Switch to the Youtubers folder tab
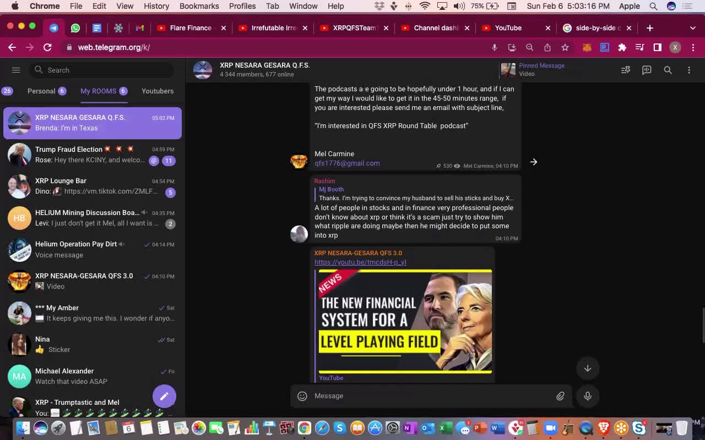Viewport: 705px width, 440px height. (158, 91)
